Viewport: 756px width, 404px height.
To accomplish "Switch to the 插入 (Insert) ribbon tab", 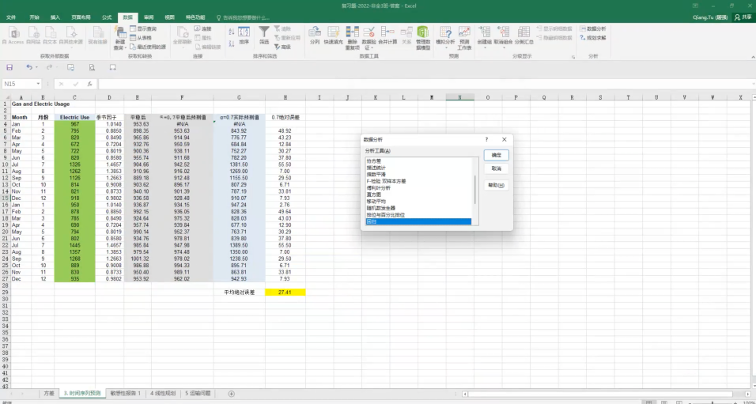I will [55, 16].
